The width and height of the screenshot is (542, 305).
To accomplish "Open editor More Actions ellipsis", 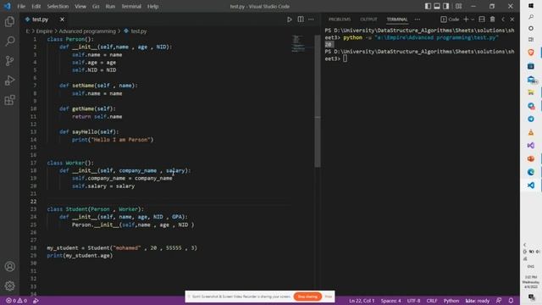I will coord(311,19).
